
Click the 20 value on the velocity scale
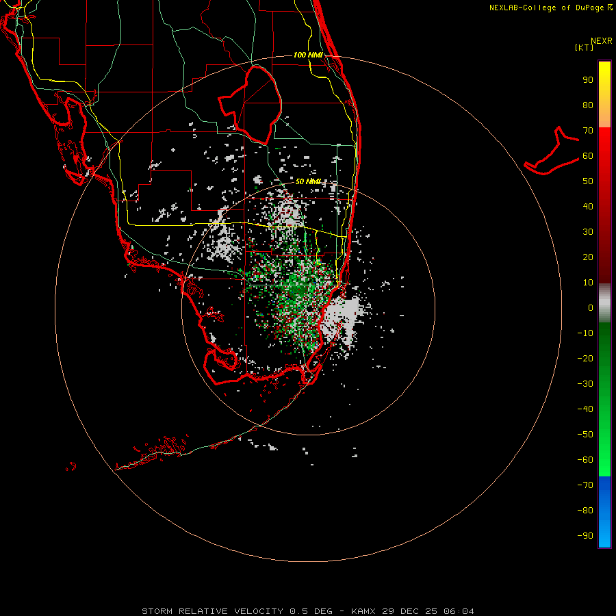tap(588, 257)
